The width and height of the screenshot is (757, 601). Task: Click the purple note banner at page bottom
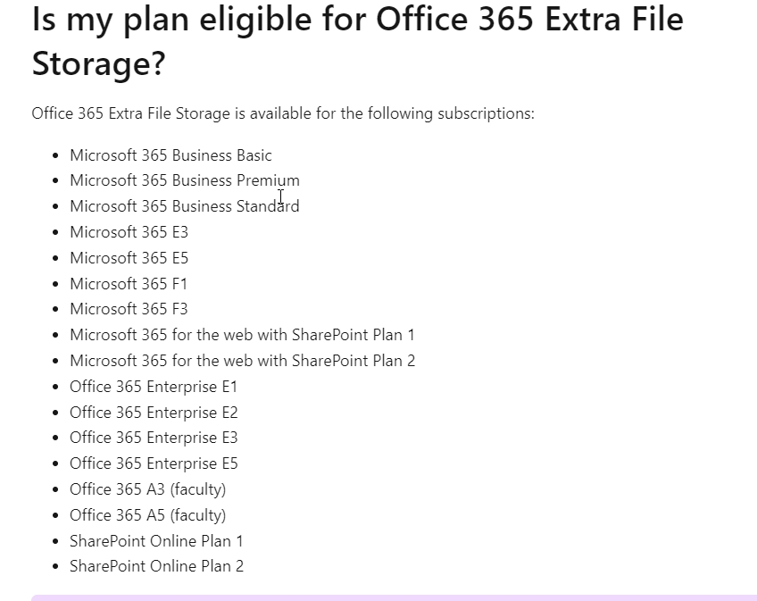(394, 598)
